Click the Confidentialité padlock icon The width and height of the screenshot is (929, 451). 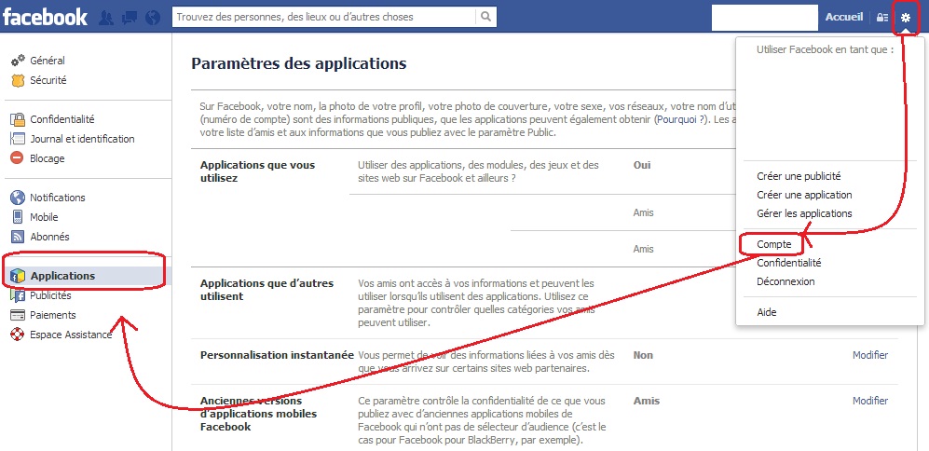point(18,119)
